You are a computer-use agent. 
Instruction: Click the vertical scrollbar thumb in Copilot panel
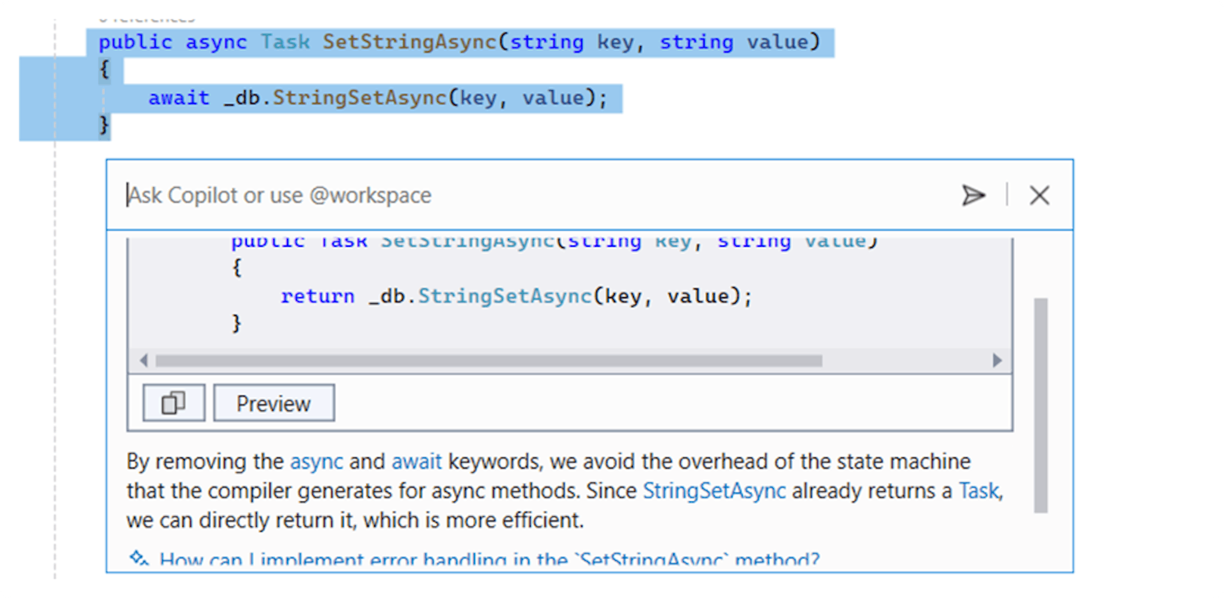pos(1041,404)
